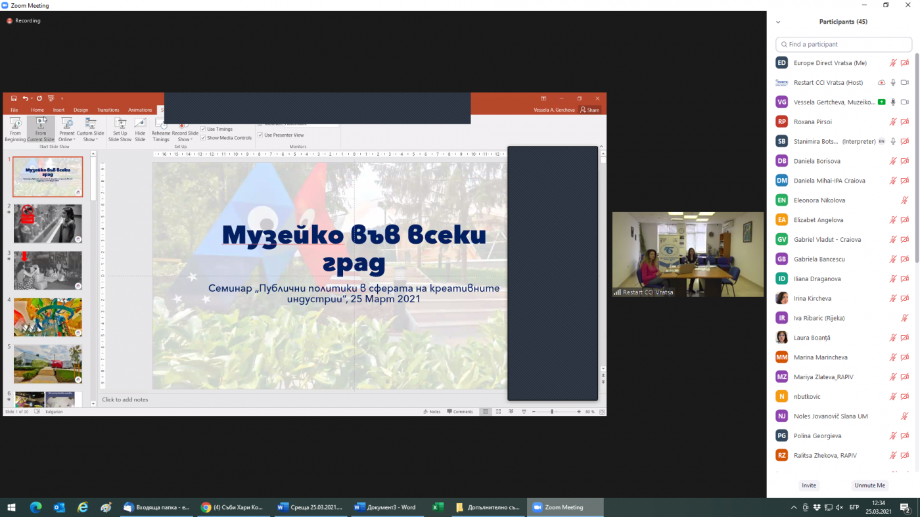Toggle the Notes pane button

tap(432, 412)
